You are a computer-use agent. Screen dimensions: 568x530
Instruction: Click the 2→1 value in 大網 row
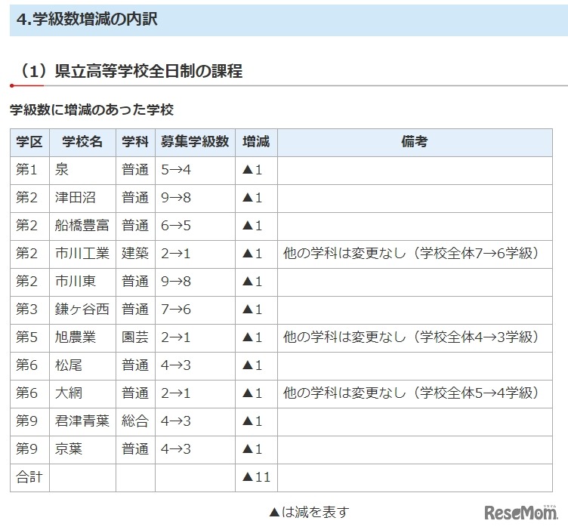[x=176, y=393]
